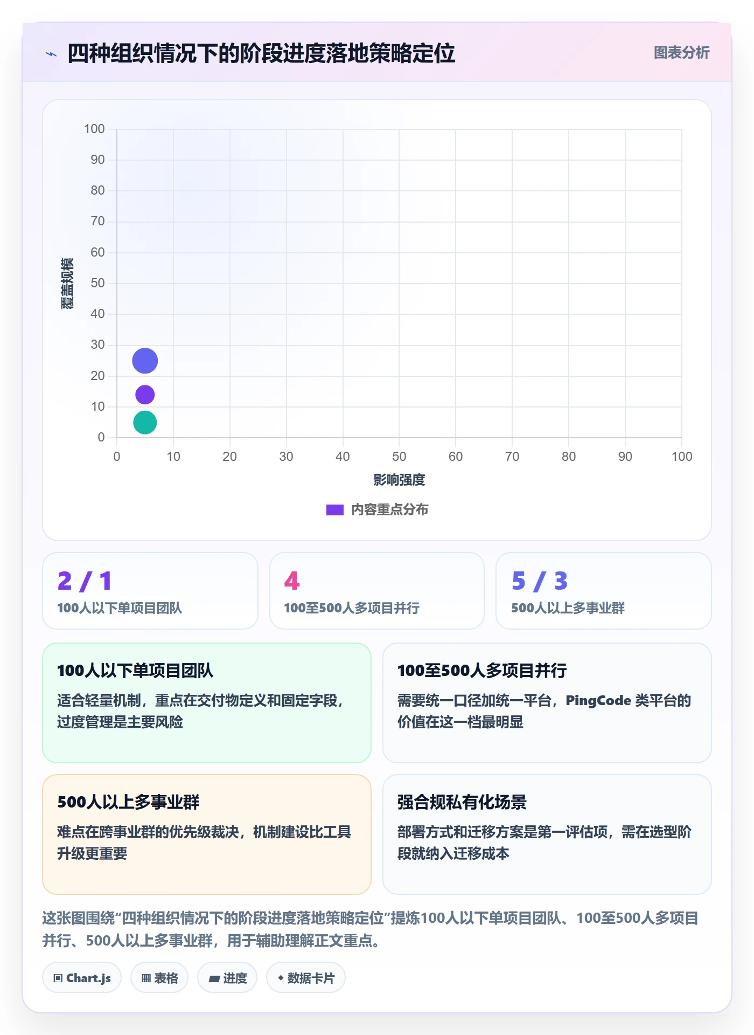
Task: Click the summary paragraph starting 这张图围绕
Action: coord(371,929)
